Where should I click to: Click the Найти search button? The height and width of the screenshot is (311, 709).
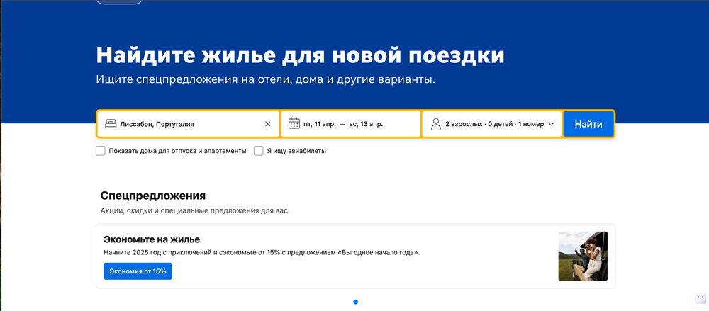(588, 124)
